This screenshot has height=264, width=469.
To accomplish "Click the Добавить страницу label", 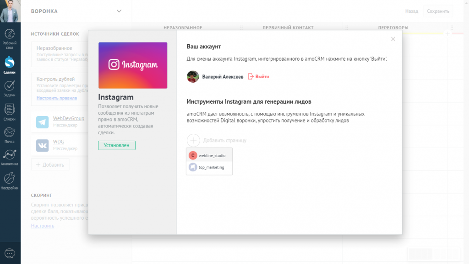I will (224, 141).
